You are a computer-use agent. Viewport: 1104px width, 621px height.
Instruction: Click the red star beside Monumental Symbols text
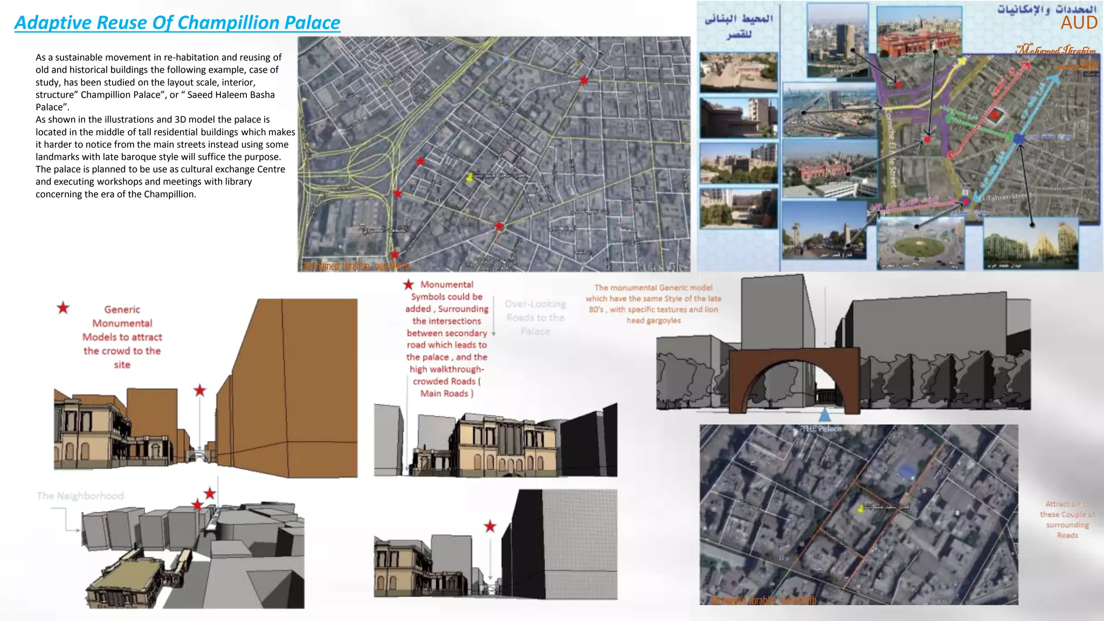pos(409,284)
